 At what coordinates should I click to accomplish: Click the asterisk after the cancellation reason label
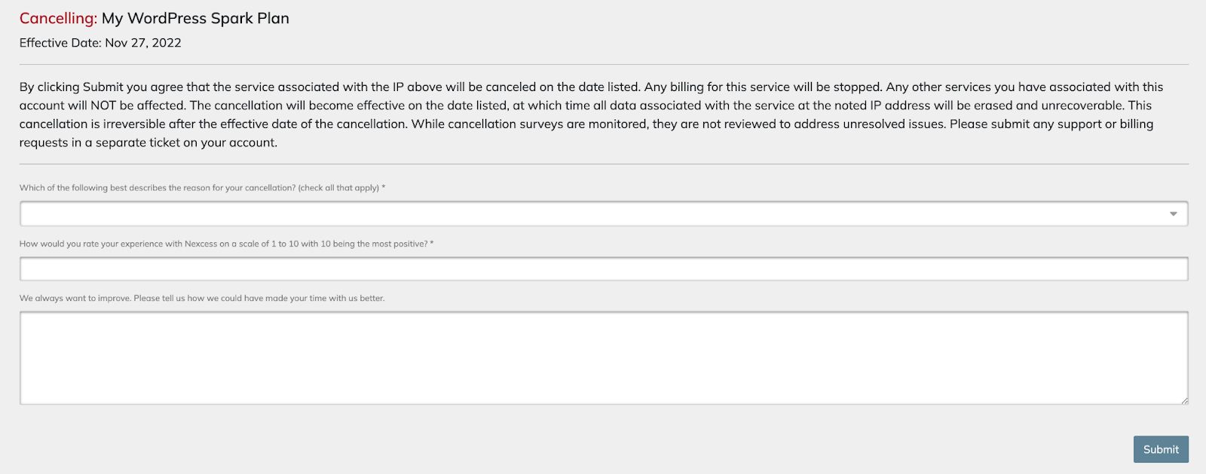[384, 187]
